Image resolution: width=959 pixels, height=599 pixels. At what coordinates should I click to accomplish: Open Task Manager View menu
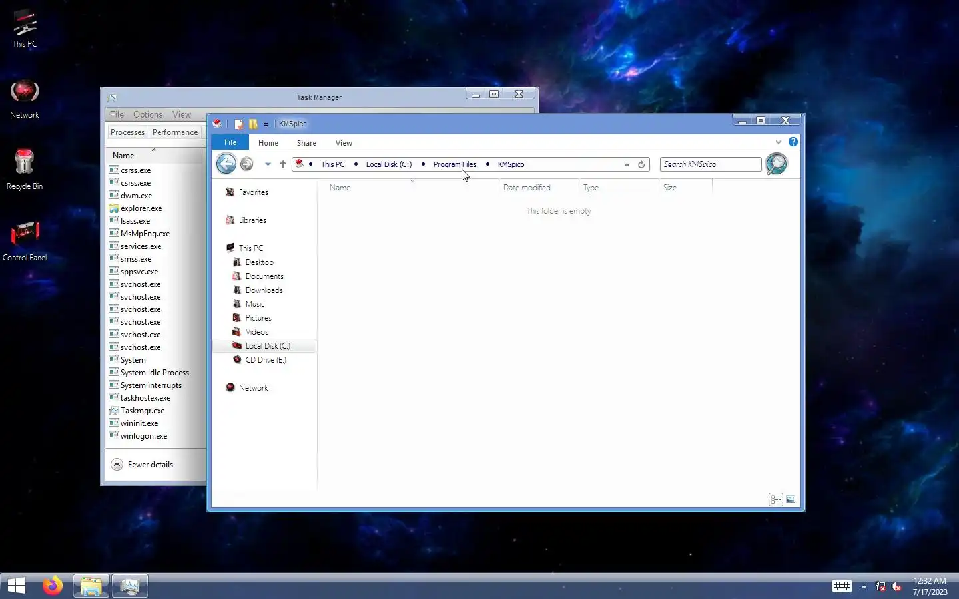point(182,114)
